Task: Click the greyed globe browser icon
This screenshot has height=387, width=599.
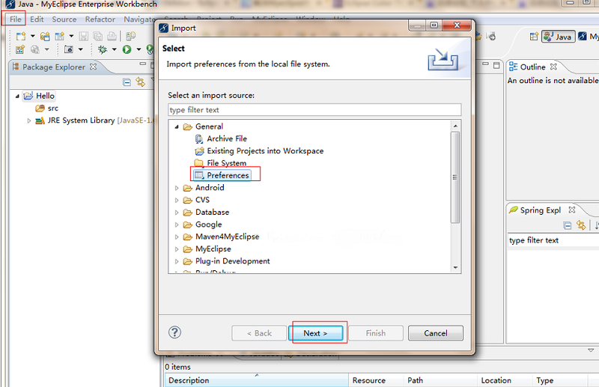Action: tap(34, 49)
